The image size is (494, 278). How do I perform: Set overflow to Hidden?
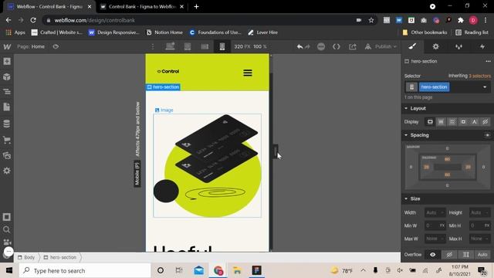(x=449, y=255)
